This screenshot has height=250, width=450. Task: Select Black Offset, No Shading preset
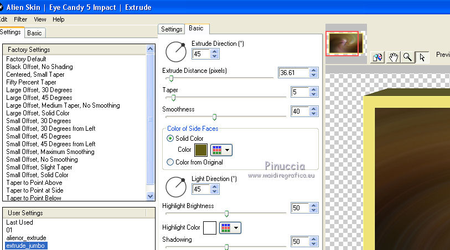40,67
